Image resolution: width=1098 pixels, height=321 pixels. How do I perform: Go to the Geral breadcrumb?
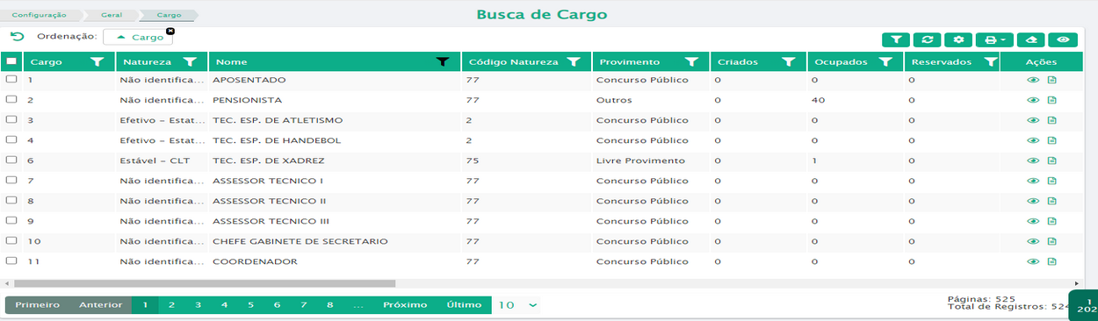110,15
